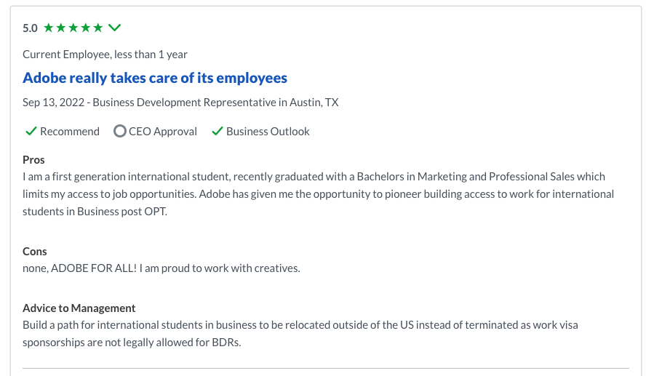Click the fifth green rating star
The width and height of the screenshot is (646, 376).
click(98, 28)
